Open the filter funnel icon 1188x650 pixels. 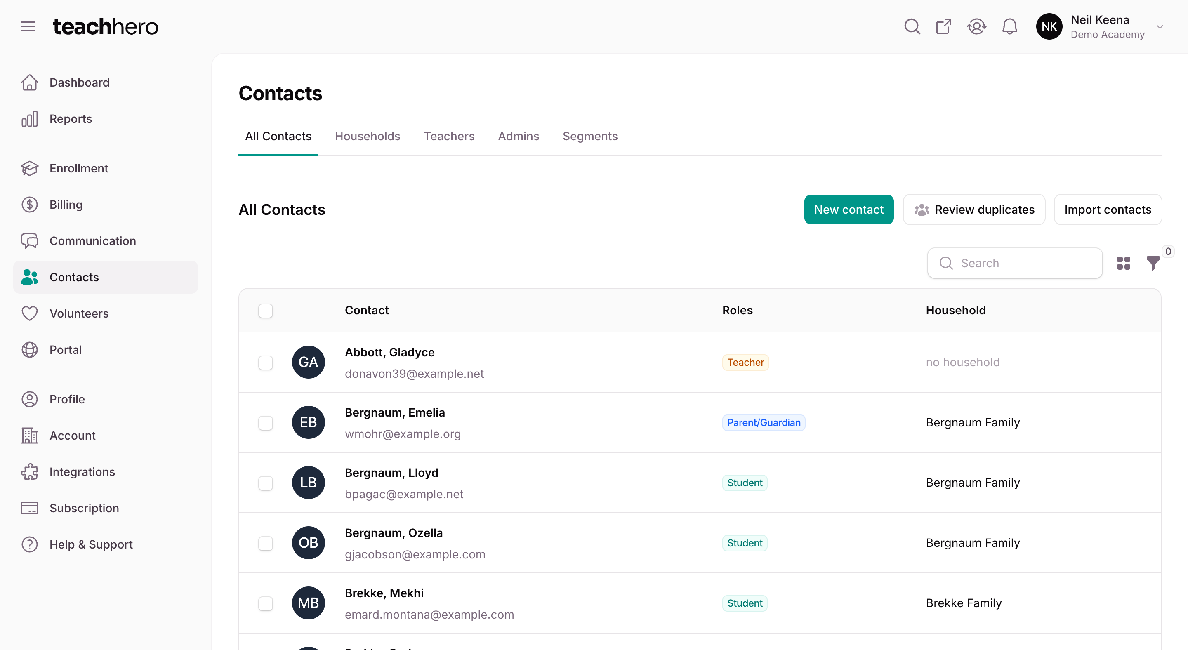[x=1153, y=263]
